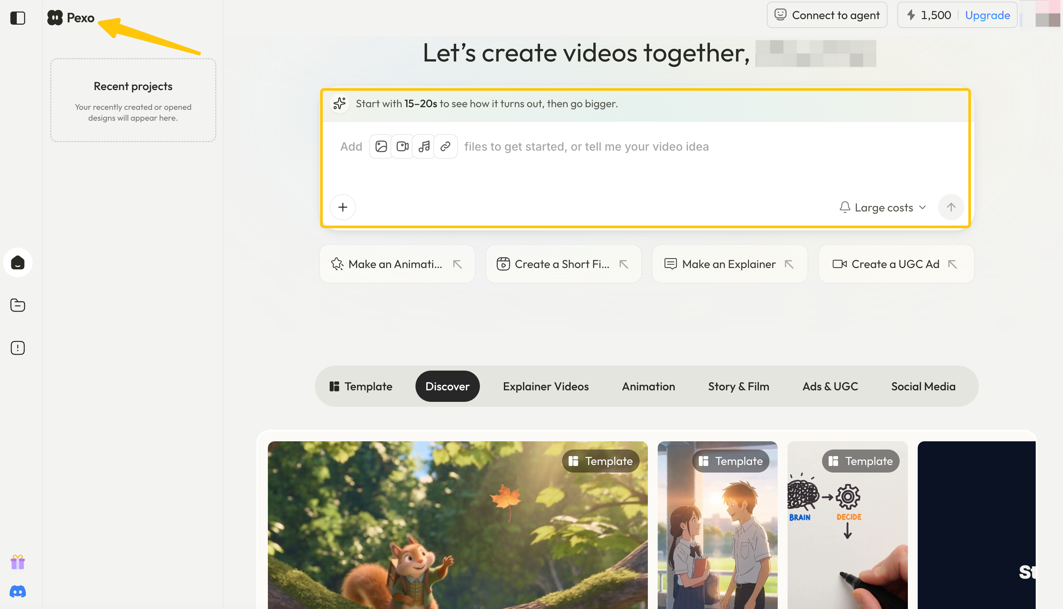Viewport: 1063px width, 609px height.
Task: Open the projects folder icon
Action: (x=17, y=305)
